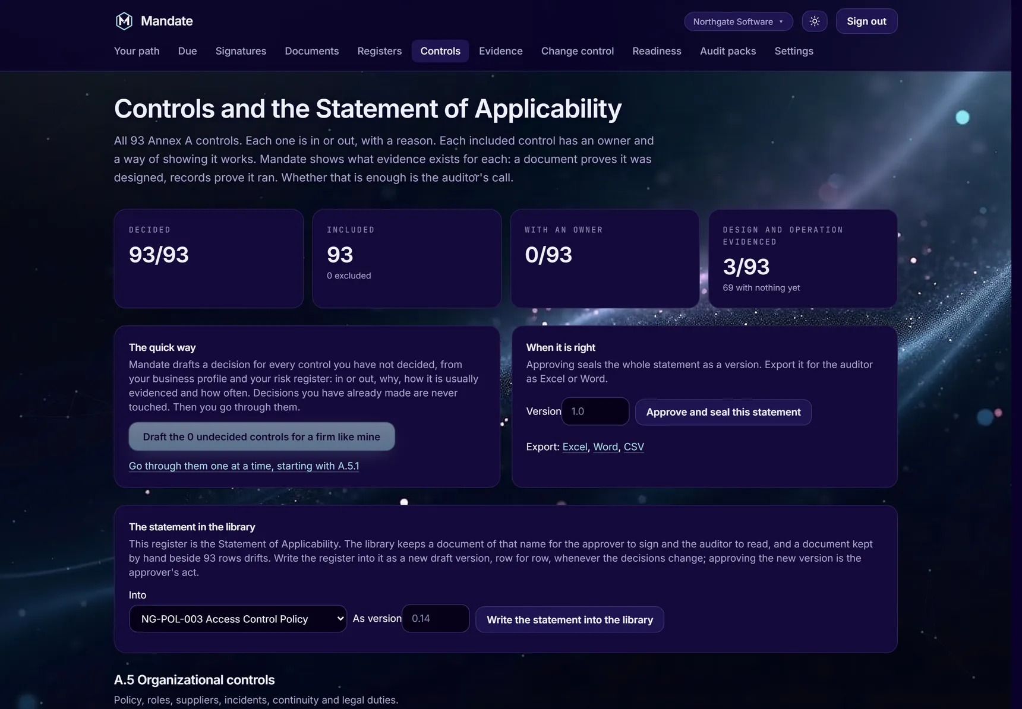Approve and seal this statement

723,412
